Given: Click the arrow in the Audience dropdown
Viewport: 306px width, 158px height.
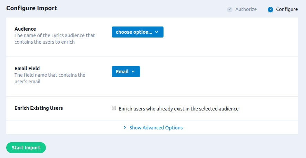Looking at the screenshot, I should (157, 32).
